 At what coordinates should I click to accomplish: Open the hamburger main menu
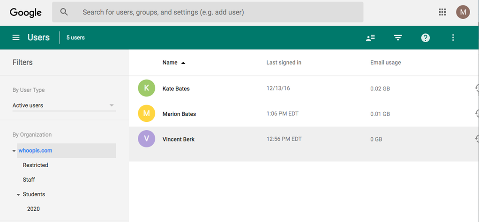pos(16,38)
